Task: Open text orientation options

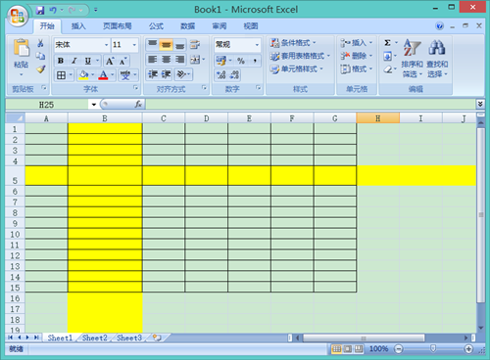Action: coord(183,74)
